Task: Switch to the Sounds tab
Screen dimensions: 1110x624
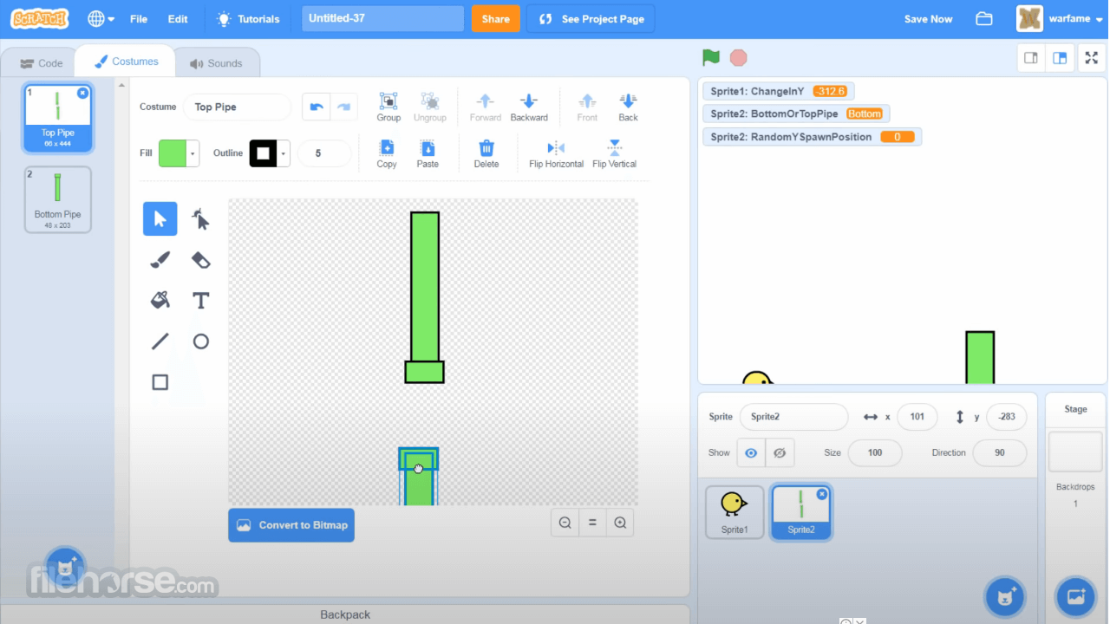Action: click(217, 63)
